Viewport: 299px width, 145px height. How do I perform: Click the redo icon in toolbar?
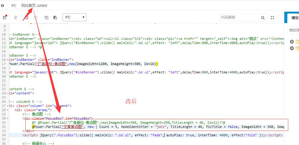pos(35,18)
